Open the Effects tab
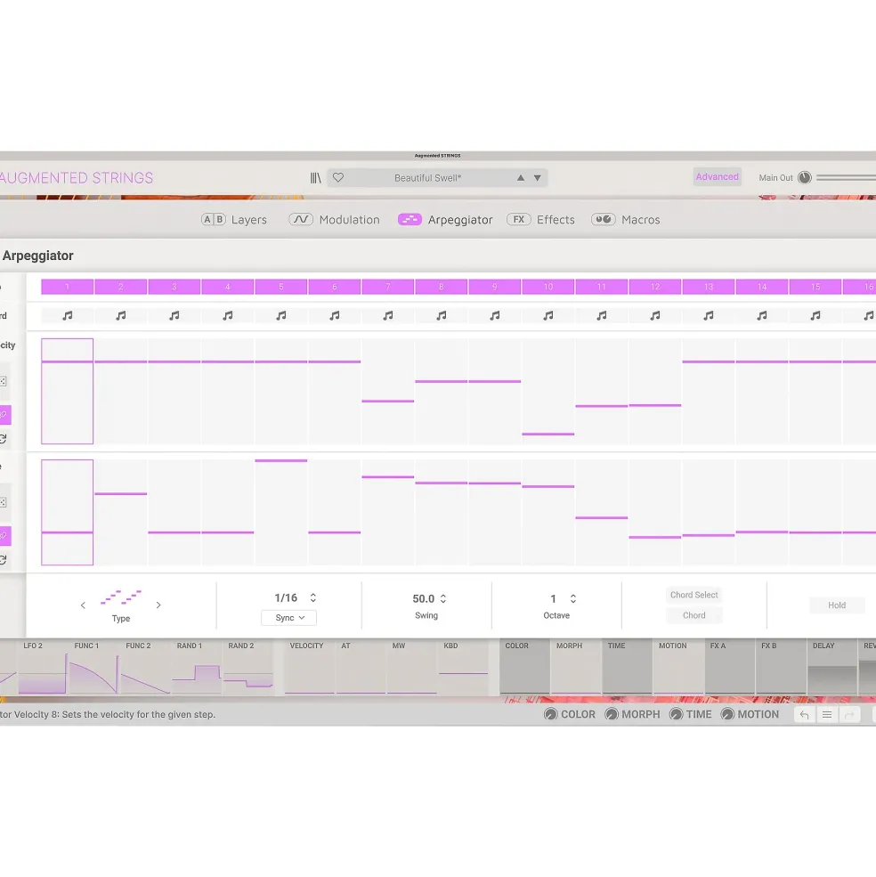876x877 pixels. 540,220
